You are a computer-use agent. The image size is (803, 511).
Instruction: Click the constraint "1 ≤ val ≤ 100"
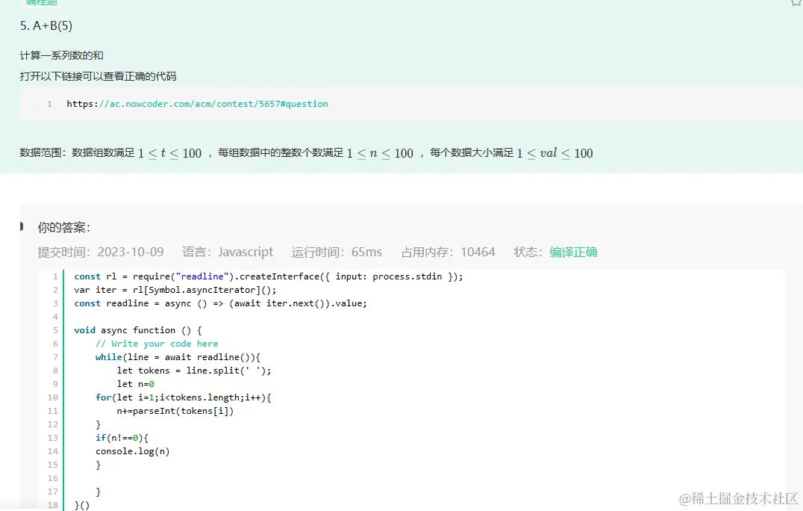tap(554, 153)
